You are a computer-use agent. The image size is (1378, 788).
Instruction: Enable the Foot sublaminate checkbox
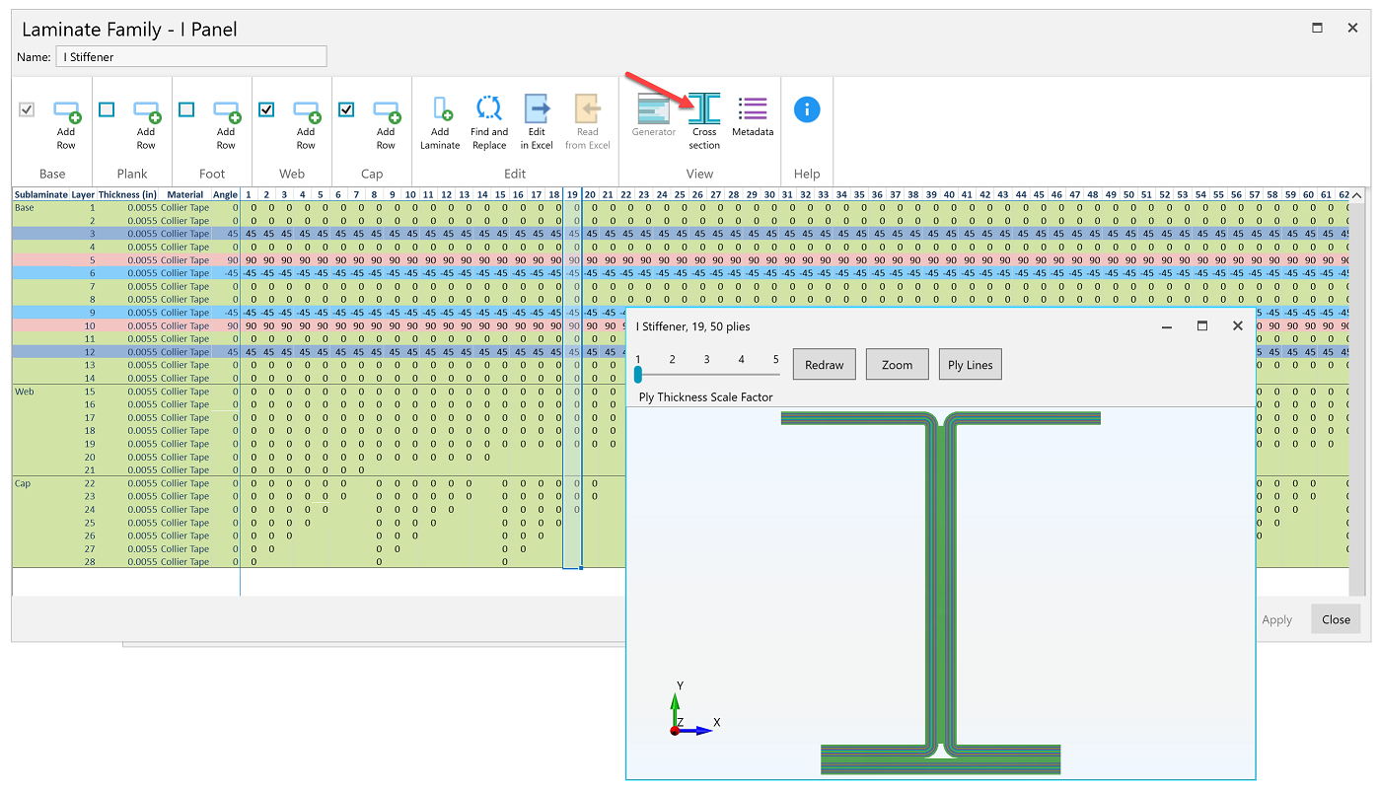tap(186, 109)
